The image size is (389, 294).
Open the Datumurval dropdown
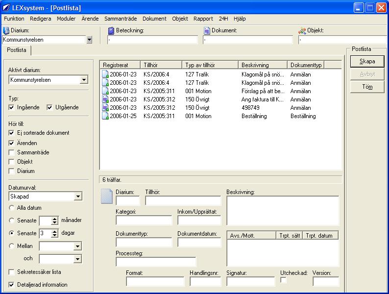click(x=78, y=196)
